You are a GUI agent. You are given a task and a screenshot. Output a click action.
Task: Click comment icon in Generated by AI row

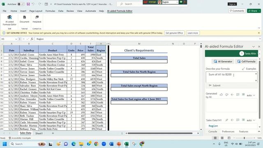238,95
